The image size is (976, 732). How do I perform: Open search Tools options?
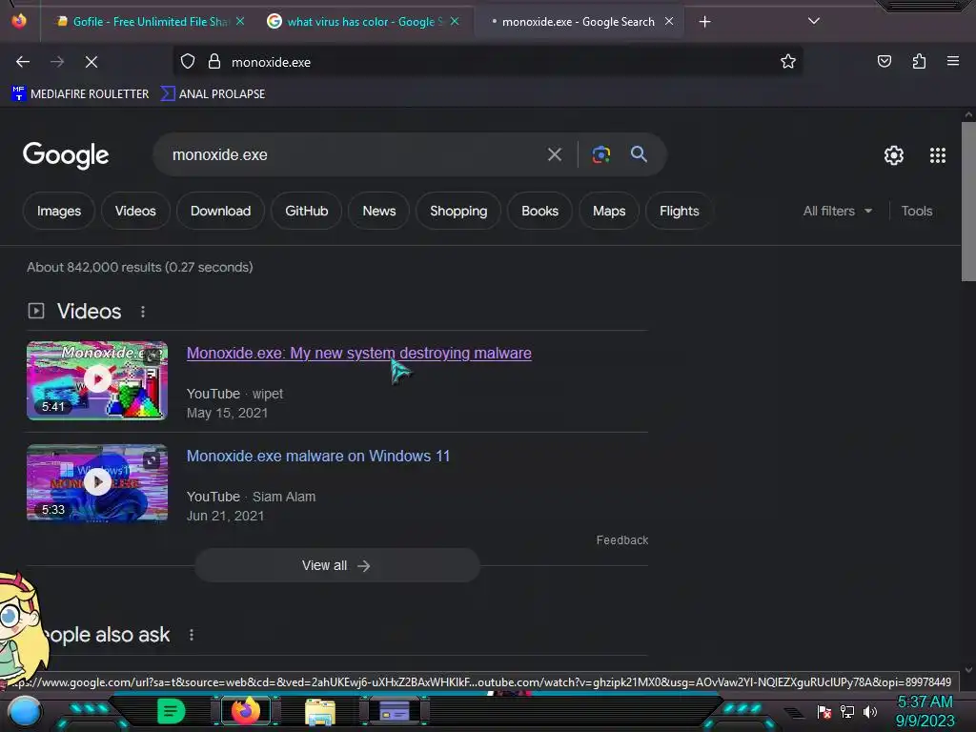tap(916, 211)
